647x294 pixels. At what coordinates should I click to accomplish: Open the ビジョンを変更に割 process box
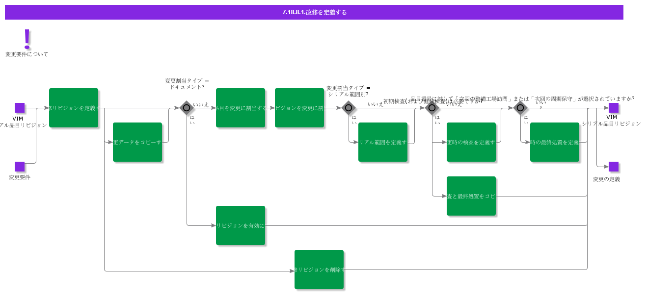pos(299,108)
